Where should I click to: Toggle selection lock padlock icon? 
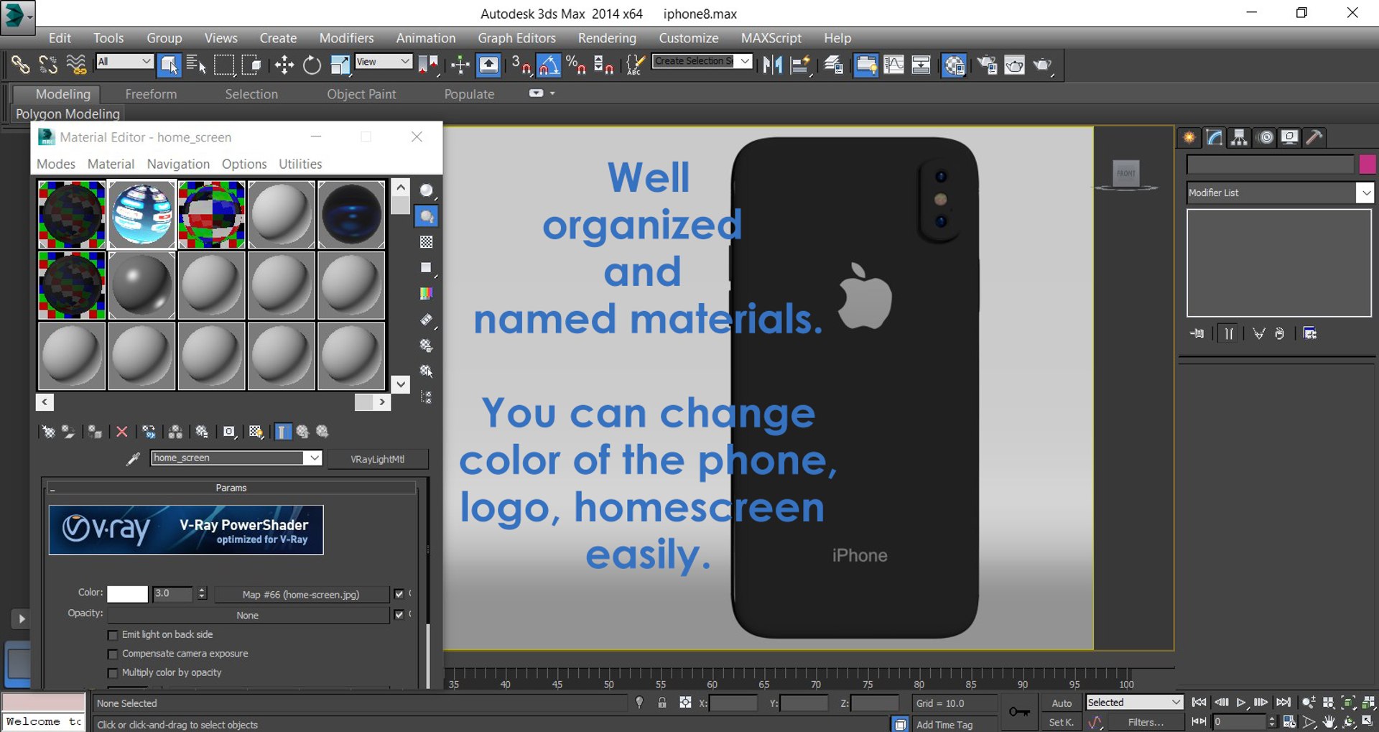click(x=662, y=703)
